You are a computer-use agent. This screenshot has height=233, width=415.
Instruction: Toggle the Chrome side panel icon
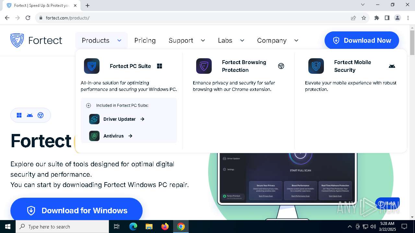pos(387,18)
